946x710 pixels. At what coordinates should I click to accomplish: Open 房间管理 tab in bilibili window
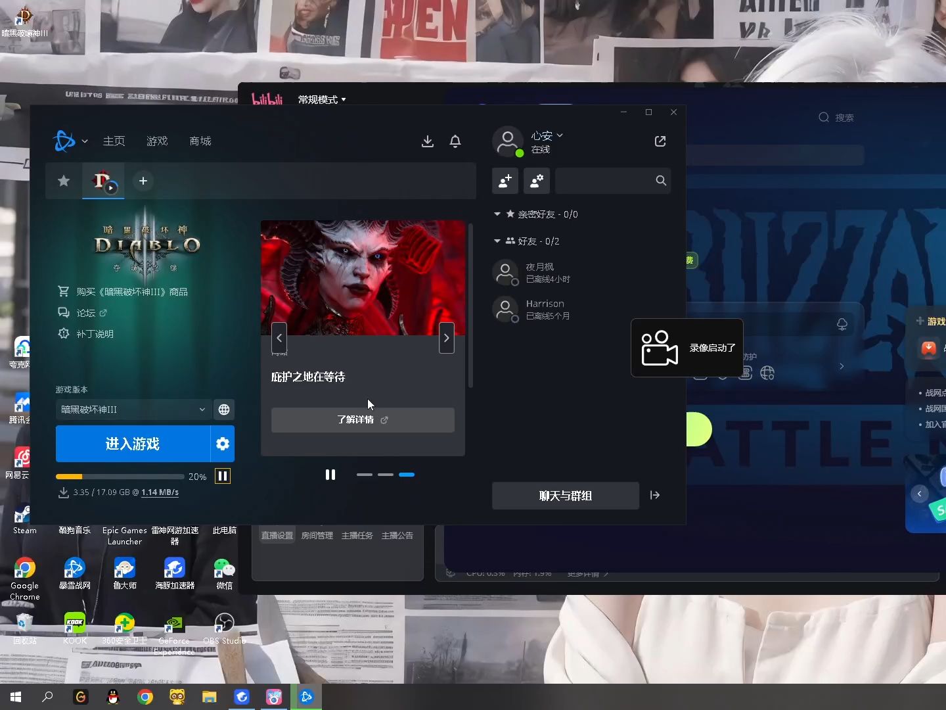pos(317,535)
